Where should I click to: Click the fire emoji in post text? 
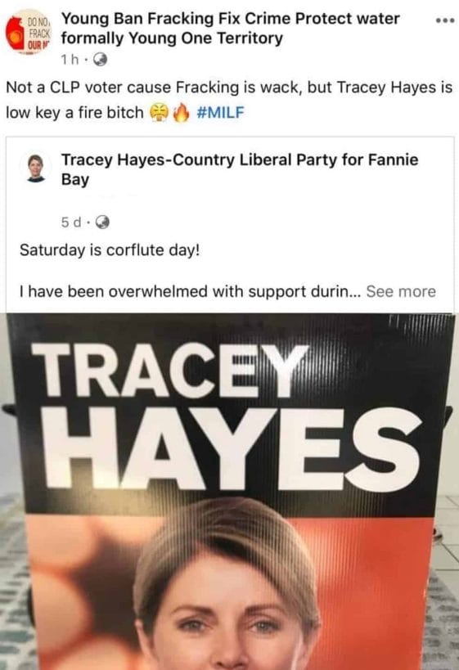coord(181,113)
